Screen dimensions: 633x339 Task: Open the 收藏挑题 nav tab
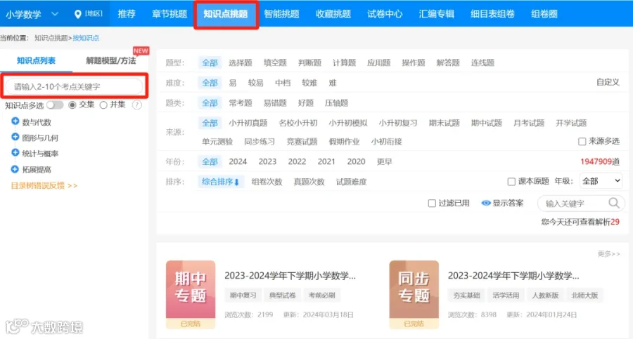[x=333, y=14]
